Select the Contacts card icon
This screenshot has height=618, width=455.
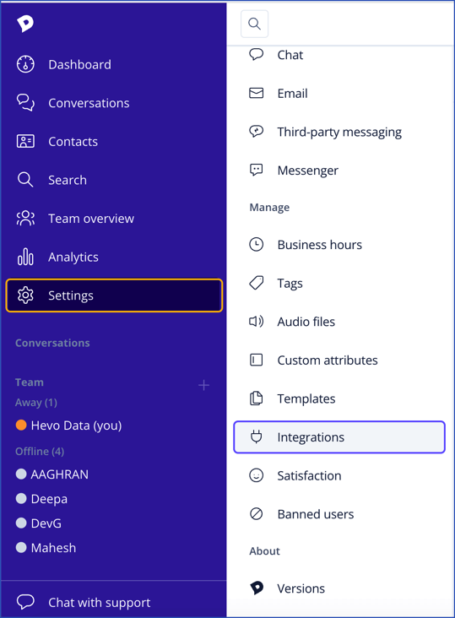[25, 141]
